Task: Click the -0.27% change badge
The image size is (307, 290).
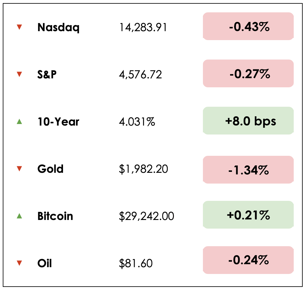Action: tap(248, 74)
